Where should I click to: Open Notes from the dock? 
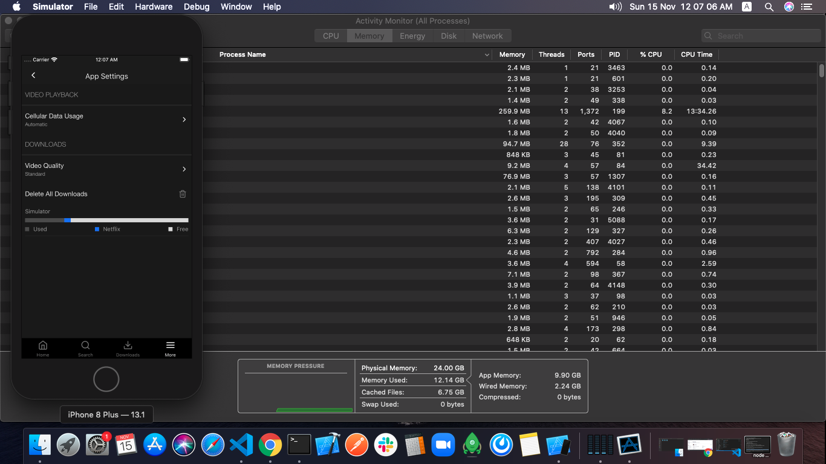pyautogui.click(x=530, y=445)
